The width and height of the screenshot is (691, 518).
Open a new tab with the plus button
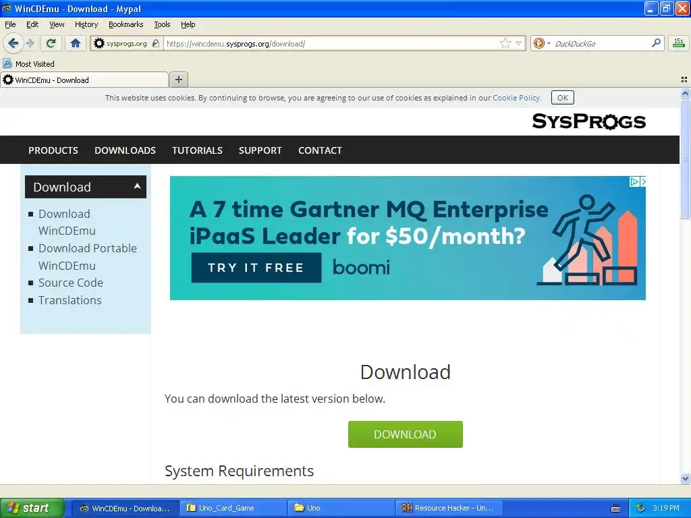178,80
